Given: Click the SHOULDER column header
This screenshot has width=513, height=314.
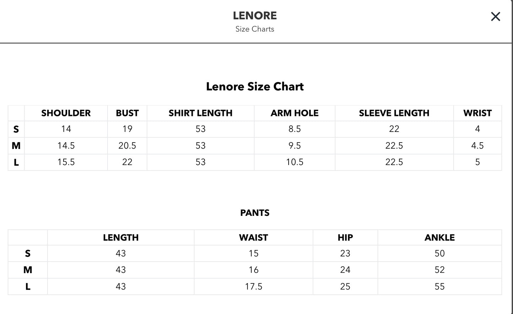Looking at the screenshot, I should point(66,113).
